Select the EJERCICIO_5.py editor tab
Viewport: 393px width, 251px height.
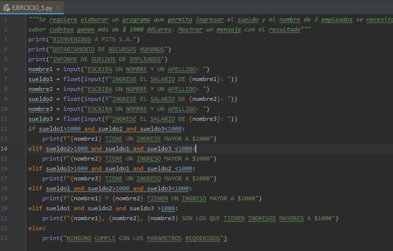pos(32,8)
